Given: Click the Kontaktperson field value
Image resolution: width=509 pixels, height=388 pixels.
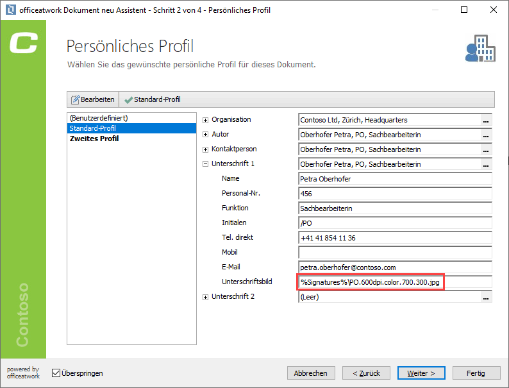Looking at the screenshot, I should click(x=389, y=149).
